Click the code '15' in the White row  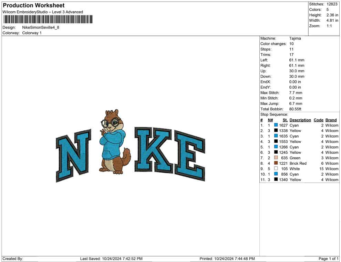(x=321, y=169)
